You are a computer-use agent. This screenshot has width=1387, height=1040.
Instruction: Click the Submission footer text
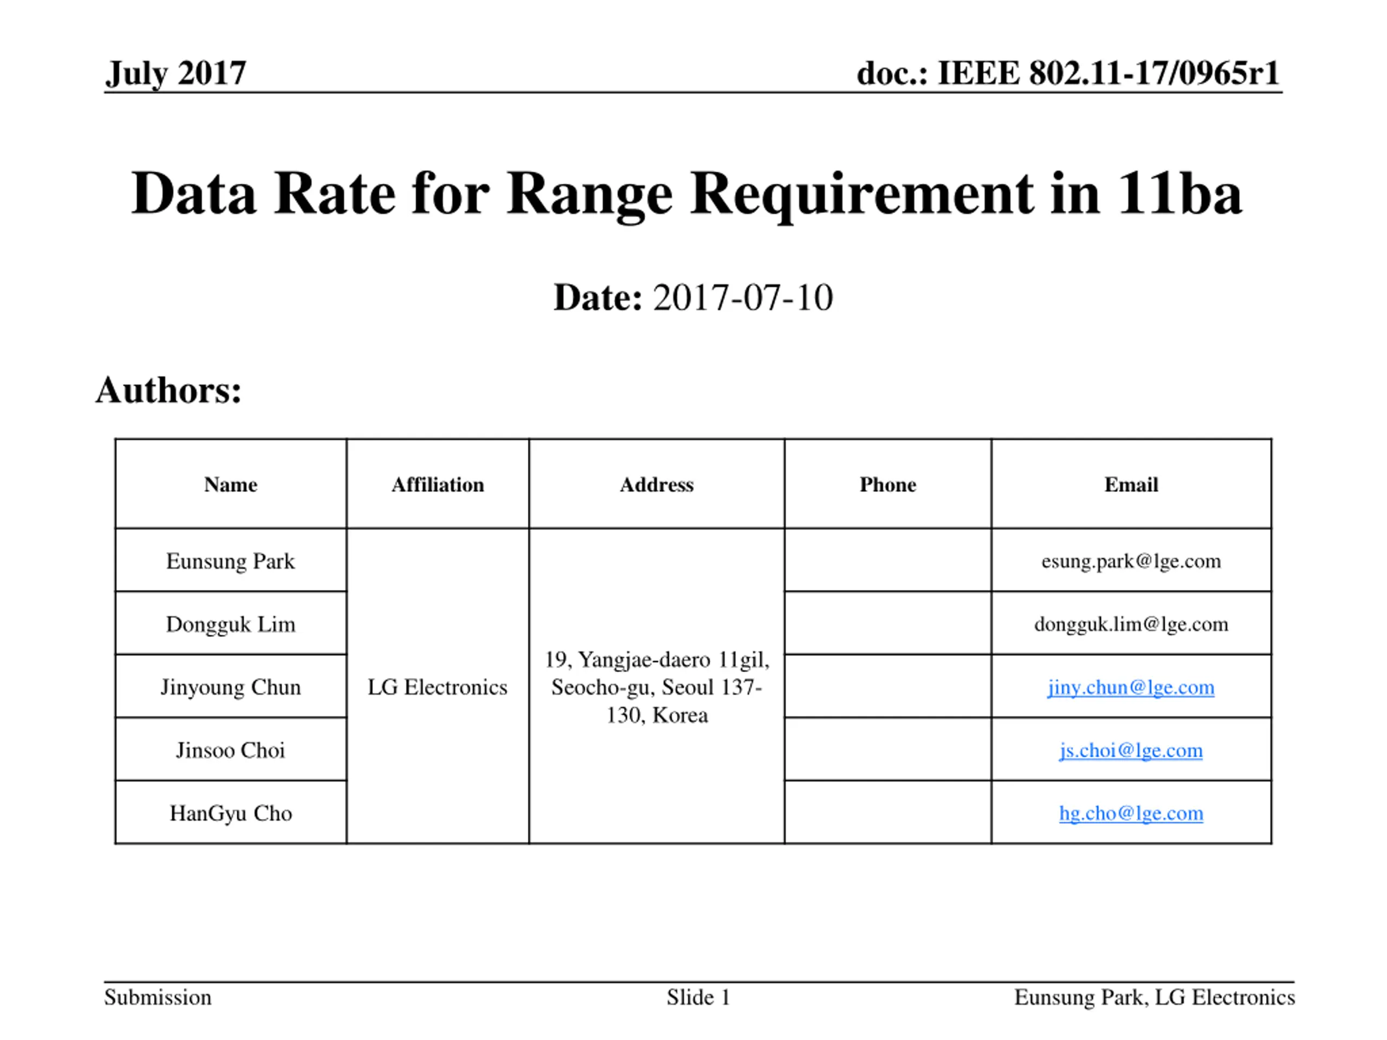[x=158, y=997]
